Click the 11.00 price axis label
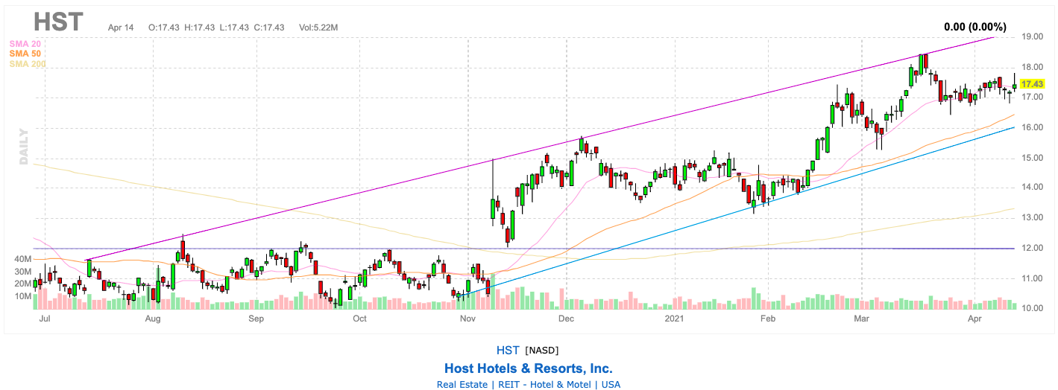The image size is (1058, 390). pyautogui.click(x=1032, y=278)
